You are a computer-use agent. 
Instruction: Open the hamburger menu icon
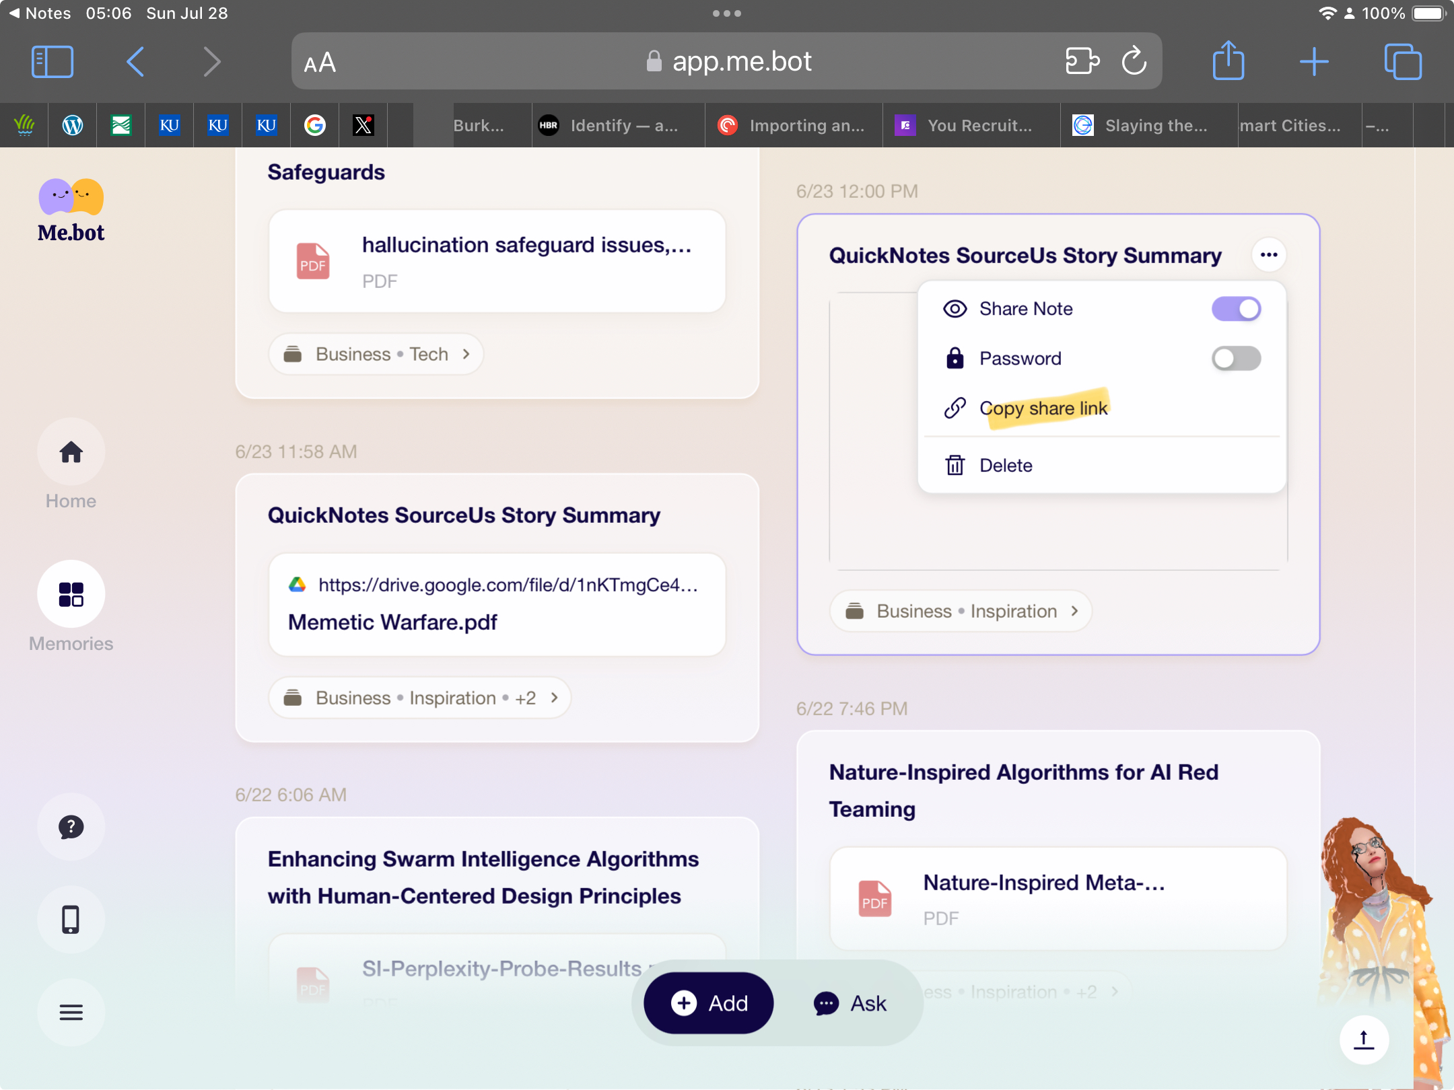coord(71,1012)
